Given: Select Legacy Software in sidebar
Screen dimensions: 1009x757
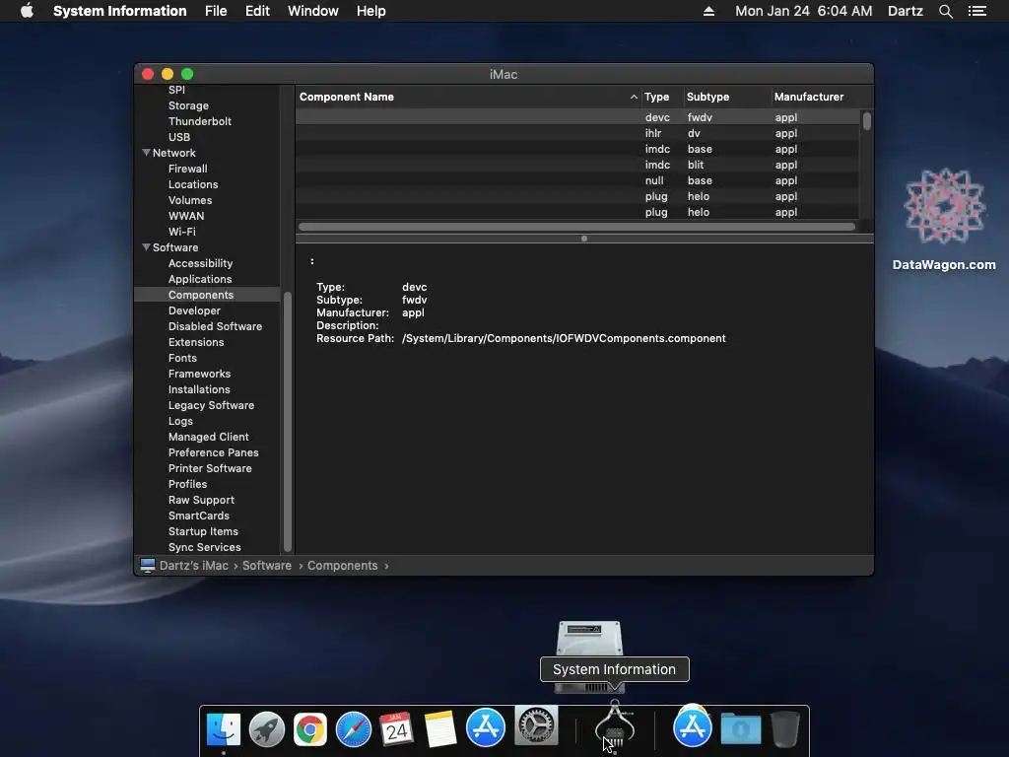Looking at the screenshot, I should click(x=211, y=405).
